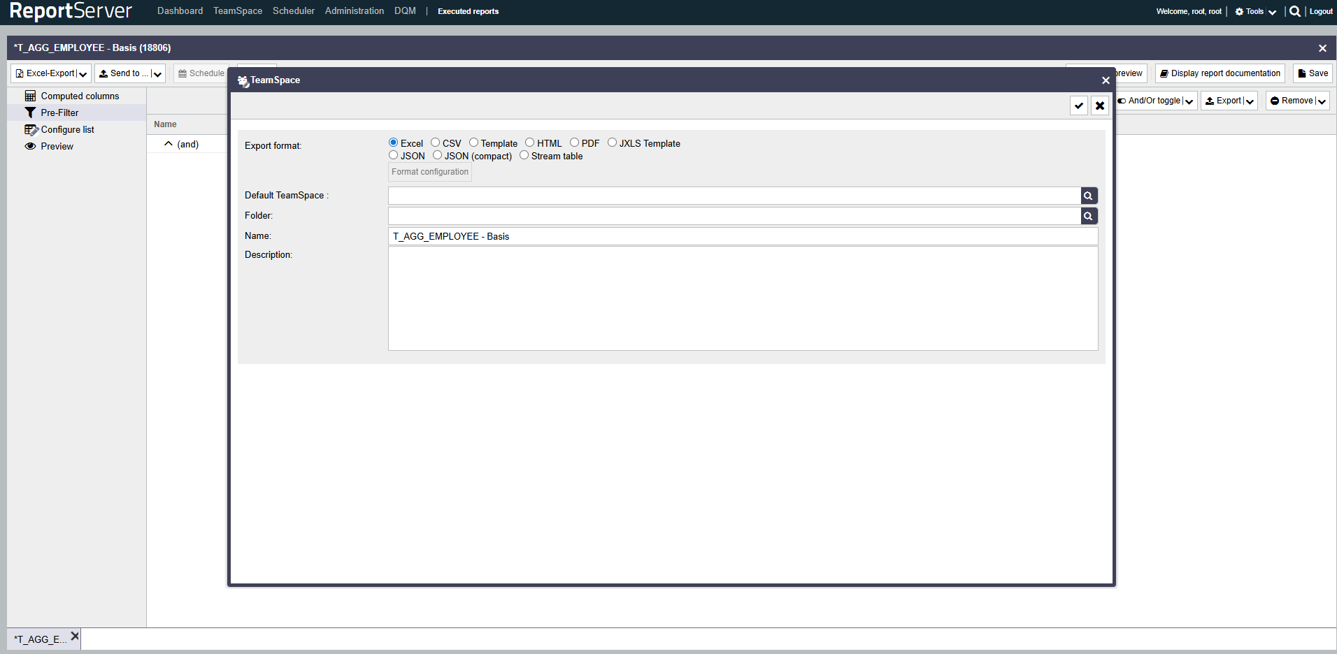Image resolution: width=1337 pixels, height=654 pixels.
Task: Click the X cancel icon in dialog toolbar
Action: coord(1099,106)
